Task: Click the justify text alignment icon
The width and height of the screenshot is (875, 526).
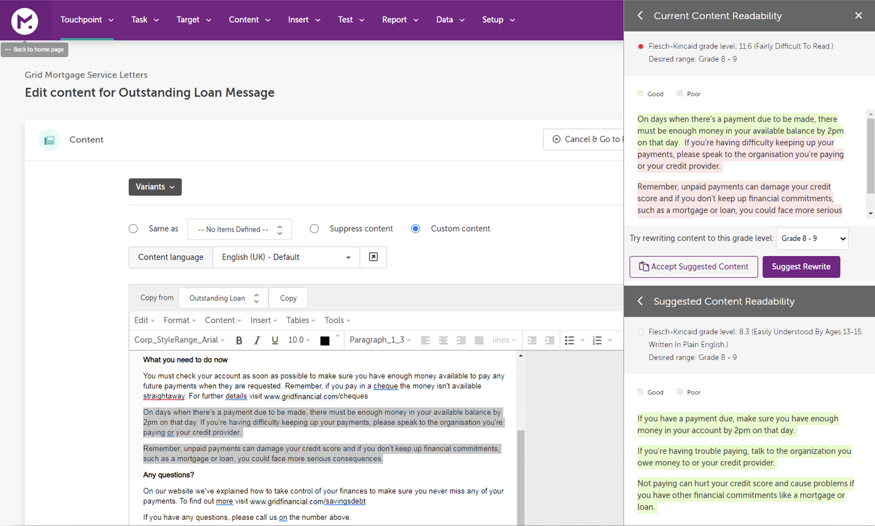Action: [x=479, y=341]
